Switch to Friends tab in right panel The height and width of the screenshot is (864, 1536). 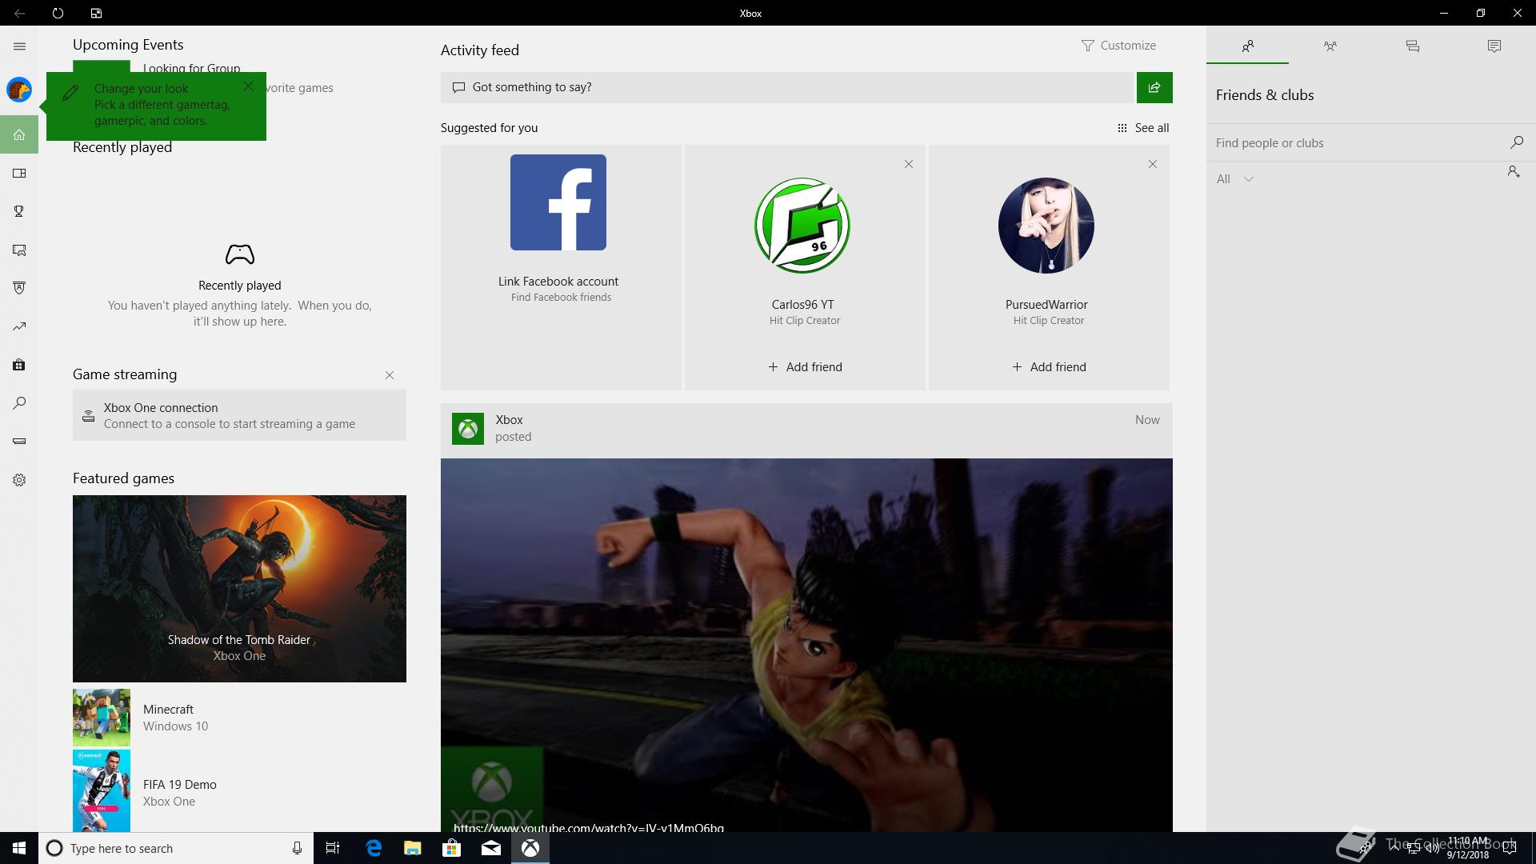[x=1247, y=46]
